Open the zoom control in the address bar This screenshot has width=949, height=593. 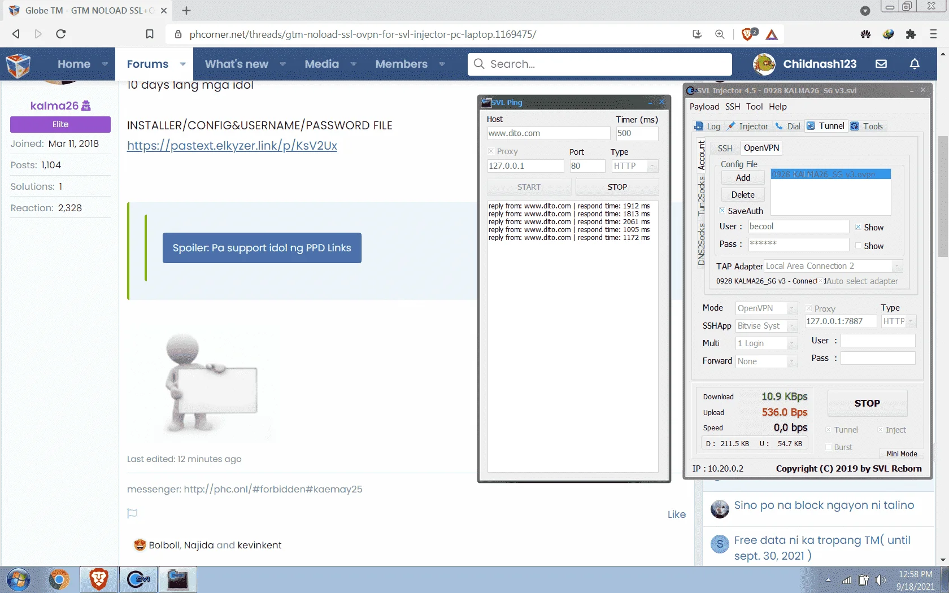(720, 34)
